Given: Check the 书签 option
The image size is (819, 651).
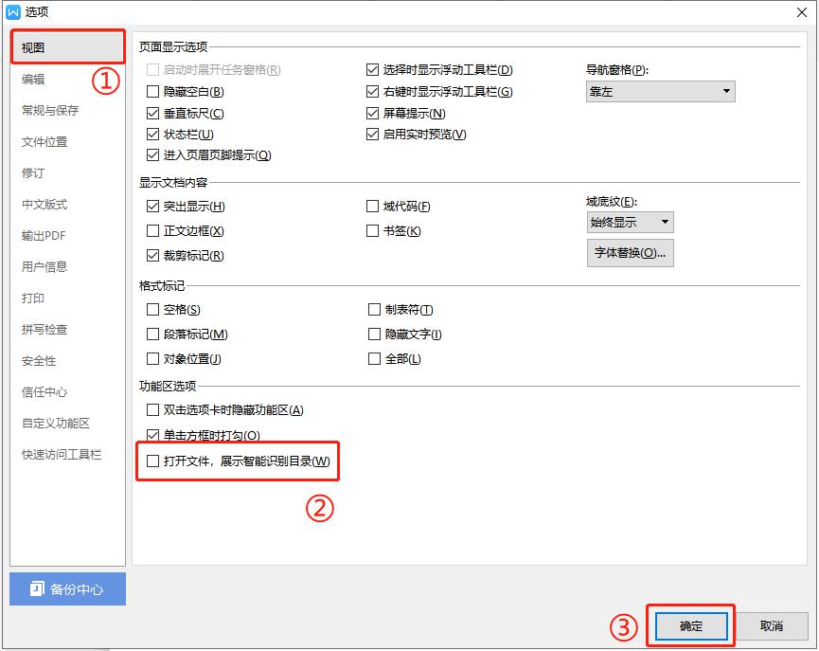Looking at the screenshot, I should coord(372,231).
